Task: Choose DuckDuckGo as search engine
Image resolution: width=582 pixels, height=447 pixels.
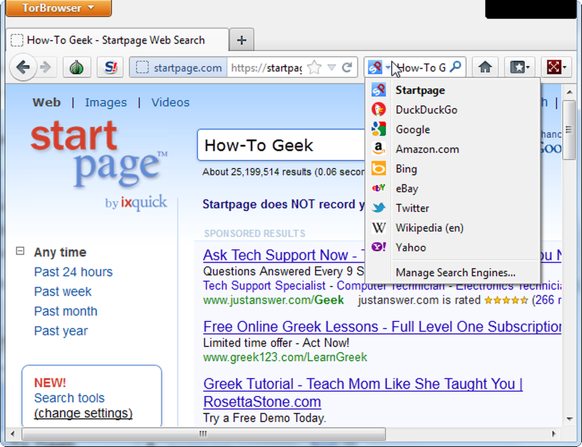Action: [452, 110]
